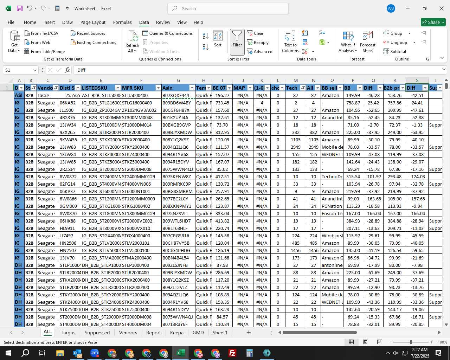Image resolution: width=450 pixels, height=360 pixels.
Task: Undo the last action
Action: (x=30, y=8)
